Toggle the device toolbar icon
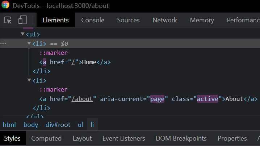This screenshot has width=260, height=146. coord(22,20)
